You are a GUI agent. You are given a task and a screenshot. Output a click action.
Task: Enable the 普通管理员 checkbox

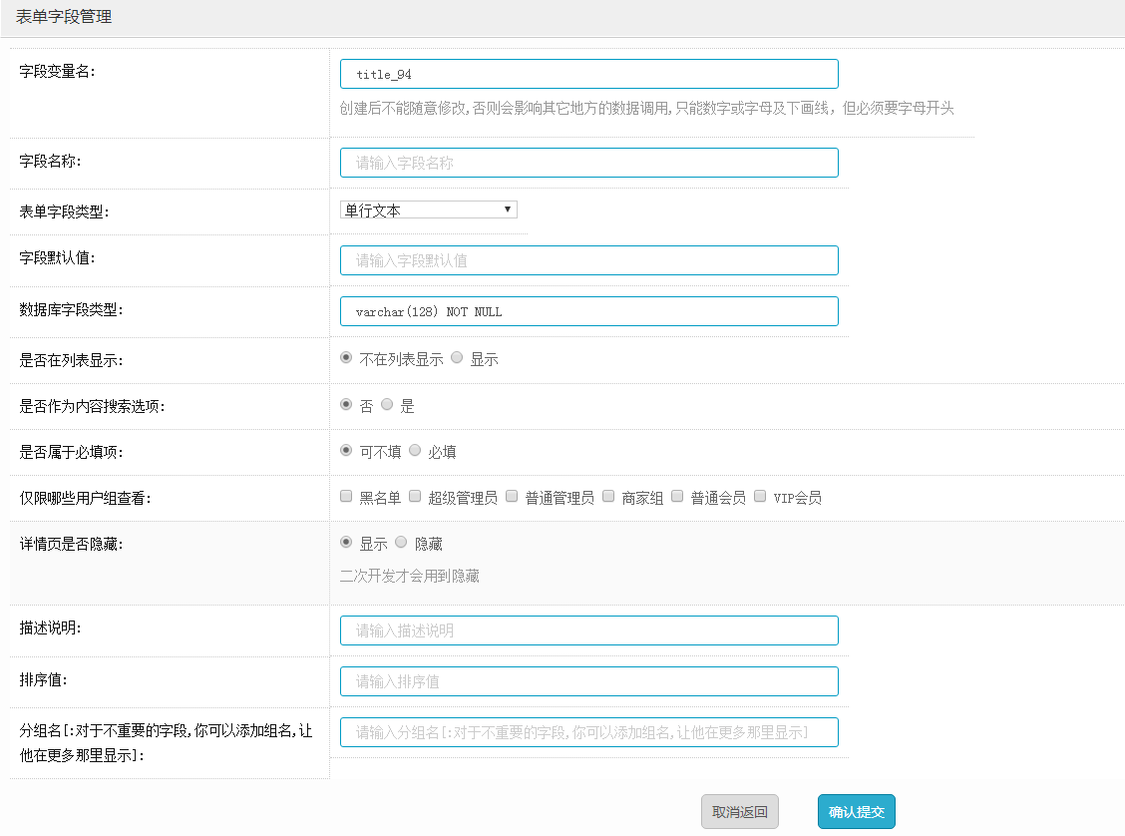(512, 497)
